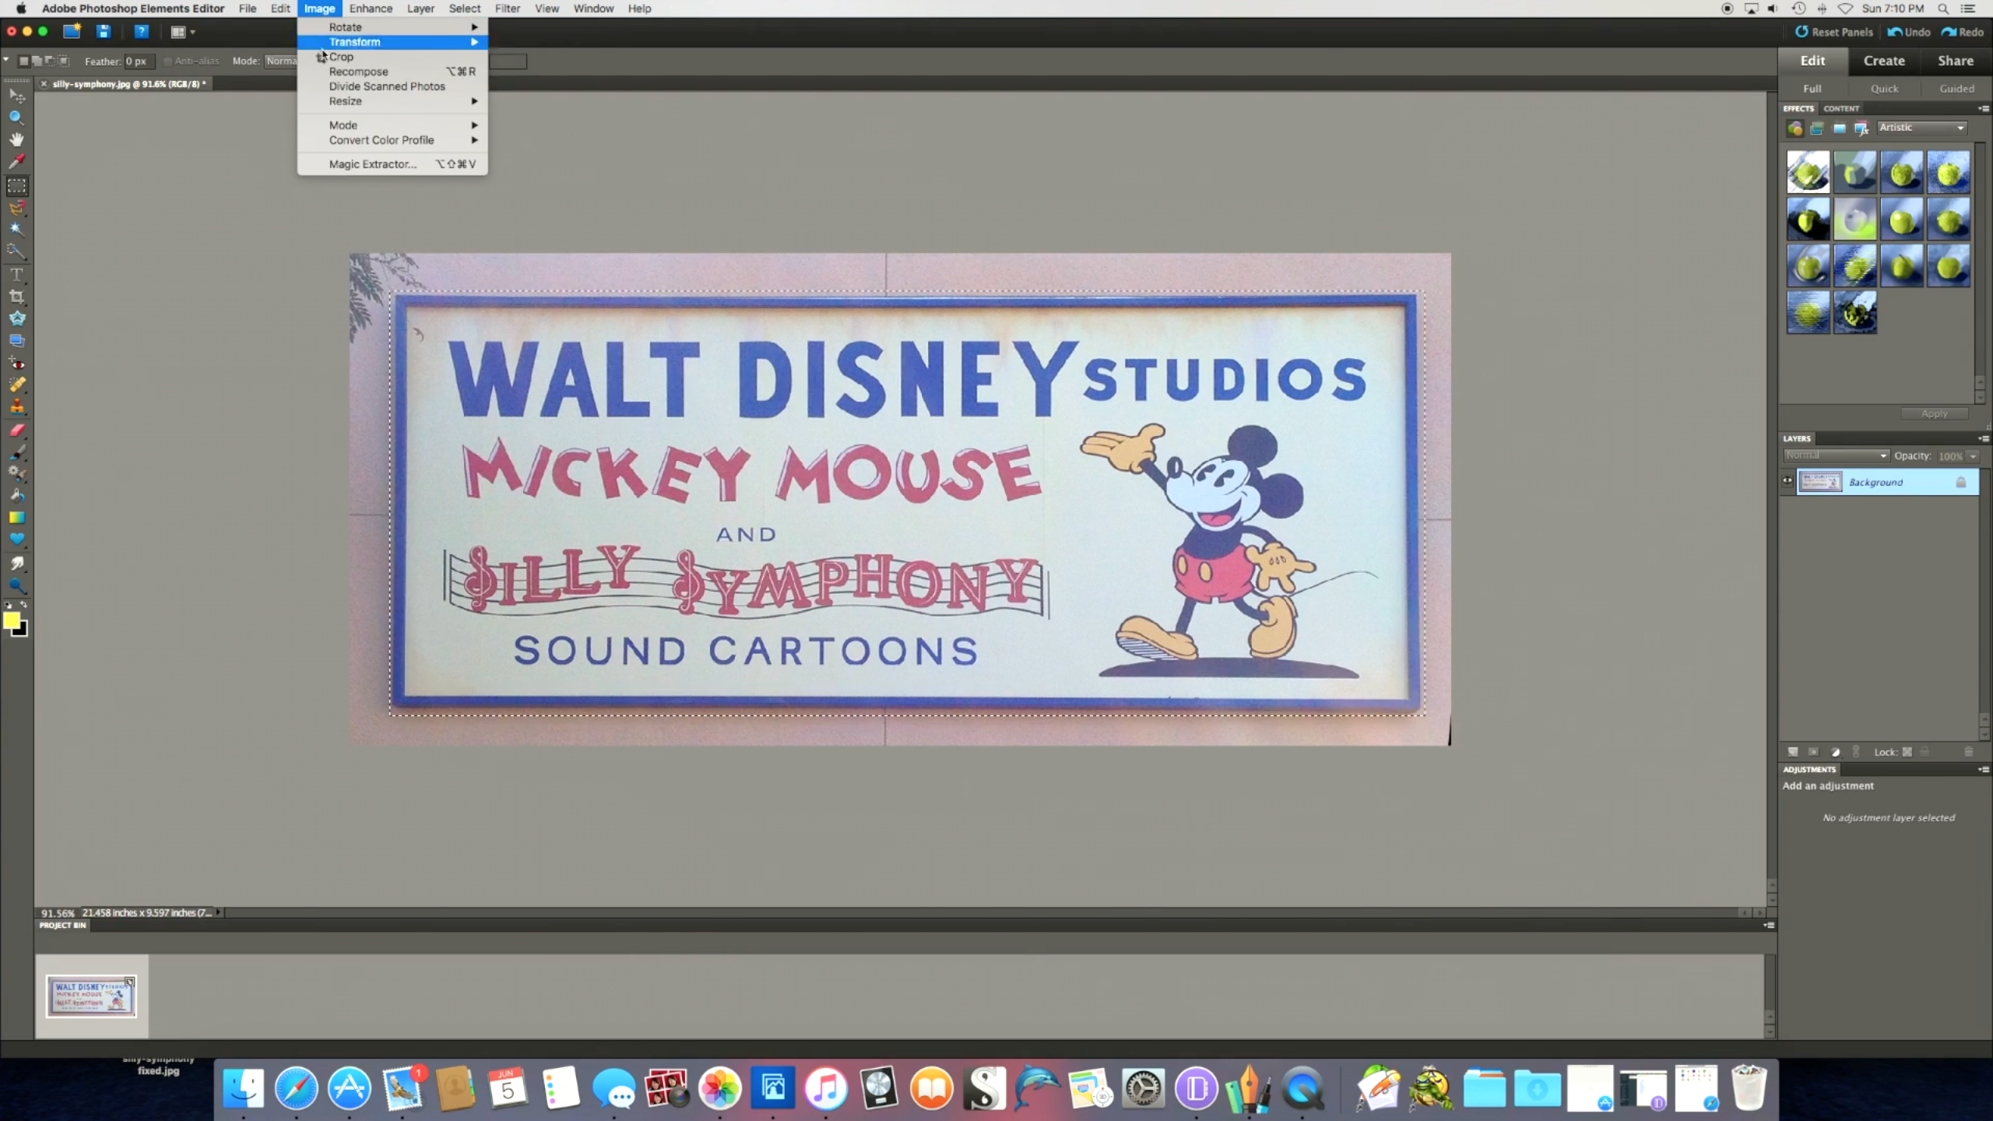Select the Hand tool

coord(16,139)
